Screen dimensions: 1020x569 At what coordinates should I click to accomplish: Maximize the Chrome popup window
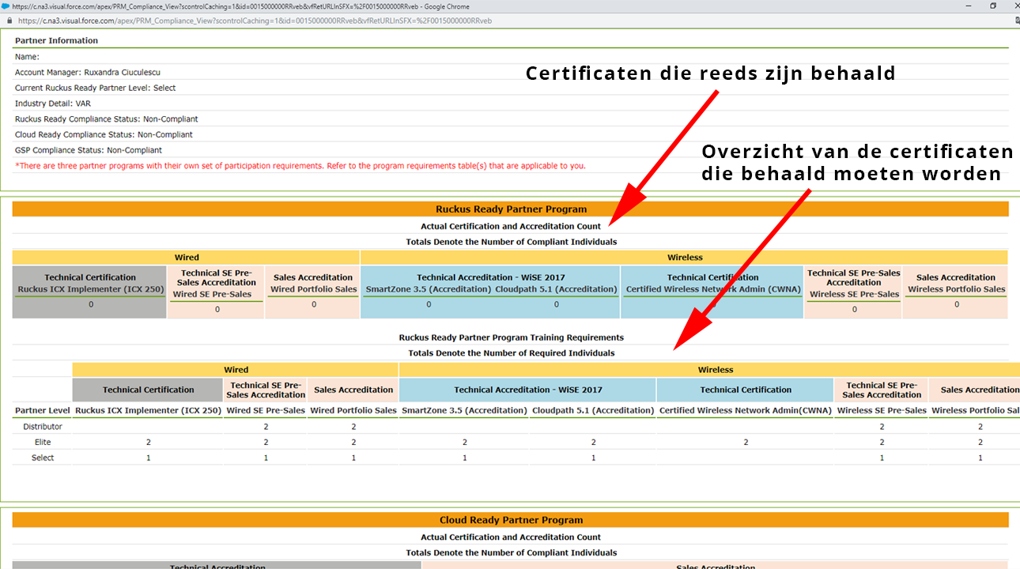[x=993, y=6]
